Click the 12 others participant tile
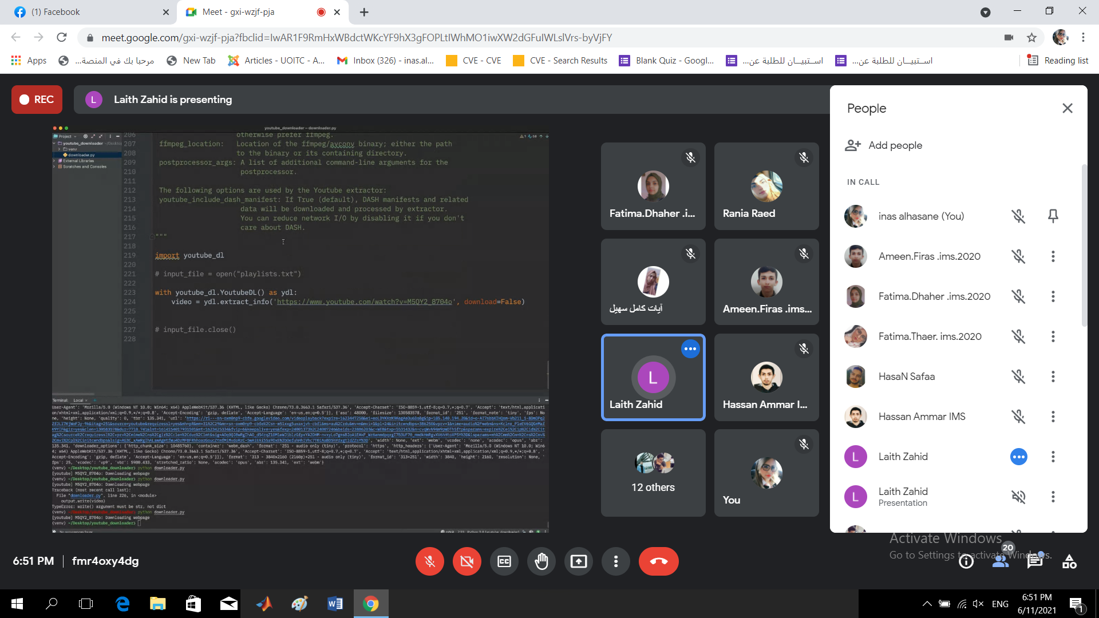The width and height of the screenshot is (1099, 618). coord(653,473)
